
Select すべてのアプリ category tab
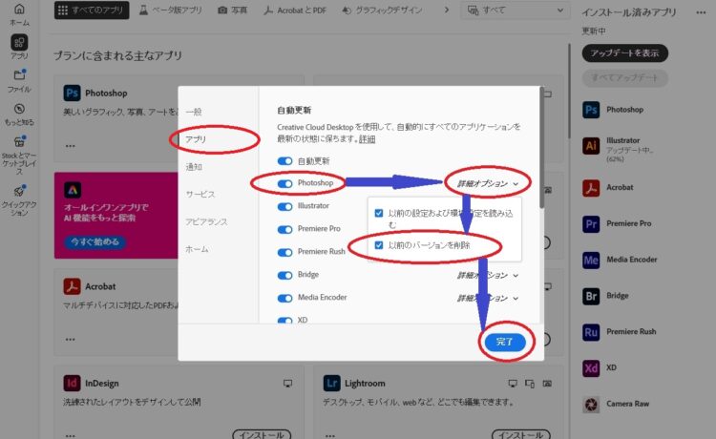(x=92, y=10)
